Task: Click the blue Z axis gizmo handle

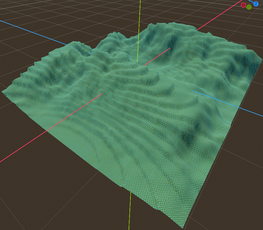Action: pos(256,4)
